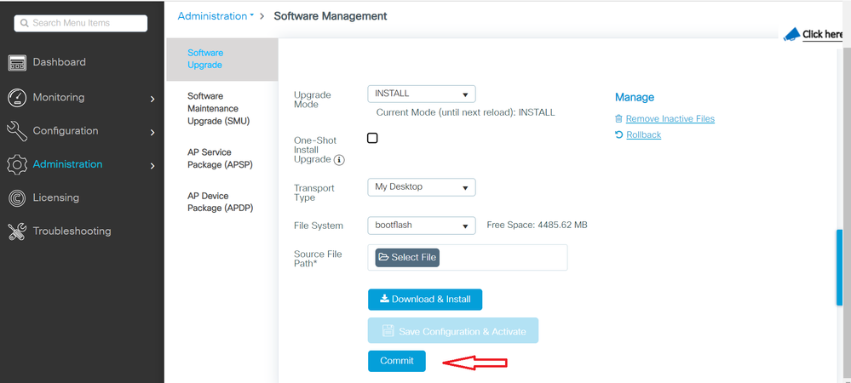The height and width of the screenshot is (383, 851).
Task: Click the Software Management heading
Action: (330, 16)
